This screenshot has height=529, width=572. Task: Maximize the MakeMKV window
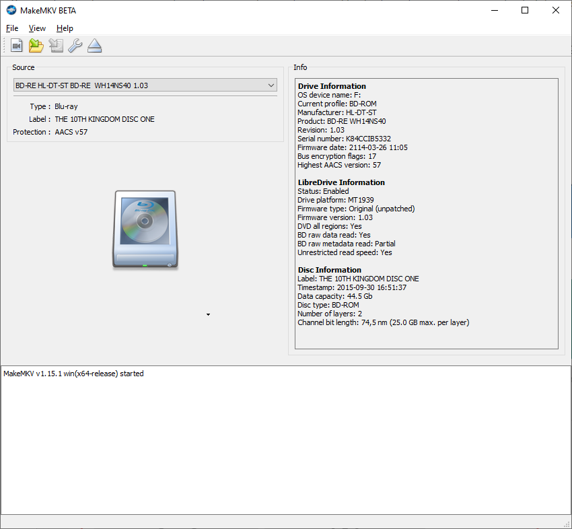pyautogui.click(x=525, y=10)
